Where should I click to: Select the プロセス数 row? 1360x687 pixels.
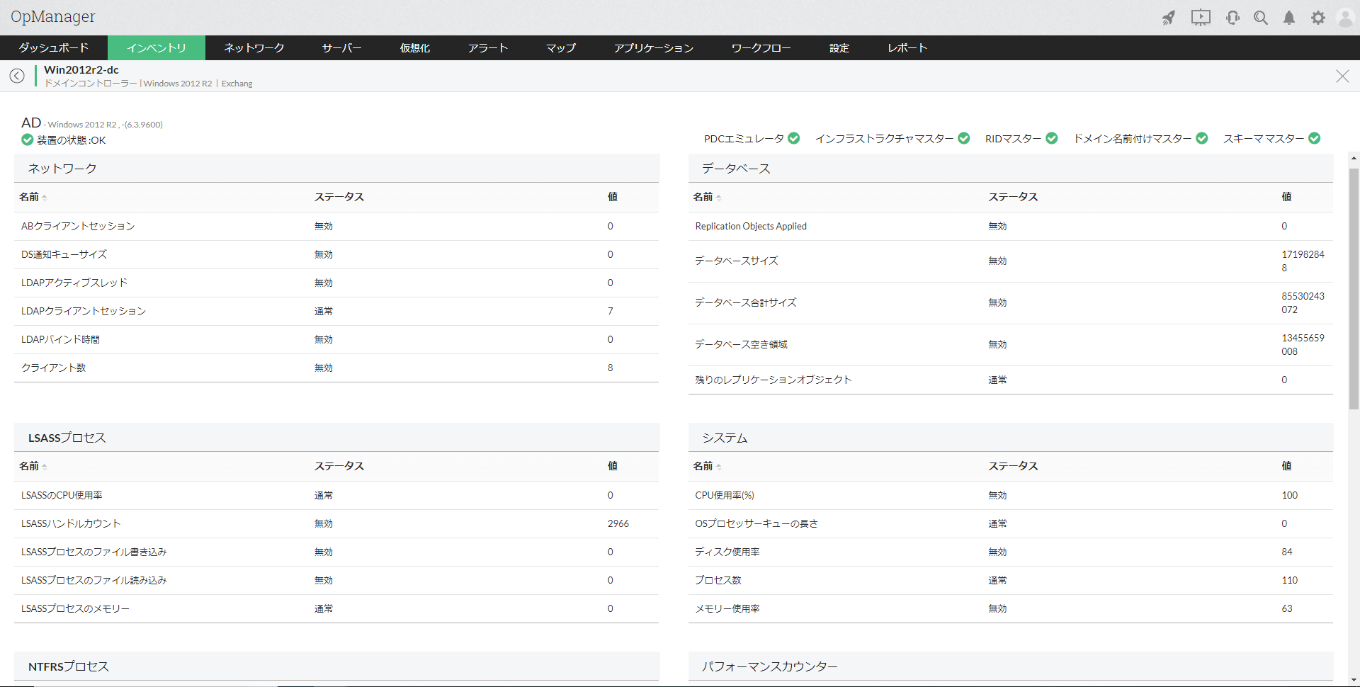1011,580
